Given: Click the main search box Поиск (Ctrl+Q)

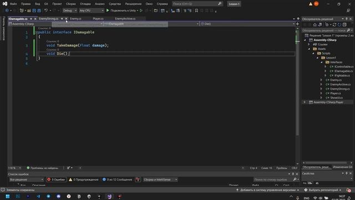Looking at the screenshot, I should (197, 4).
